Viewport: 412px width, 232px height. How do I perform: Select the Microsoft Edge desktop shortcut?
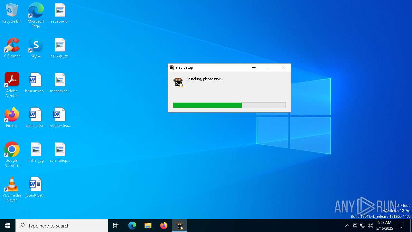point(36,15)
